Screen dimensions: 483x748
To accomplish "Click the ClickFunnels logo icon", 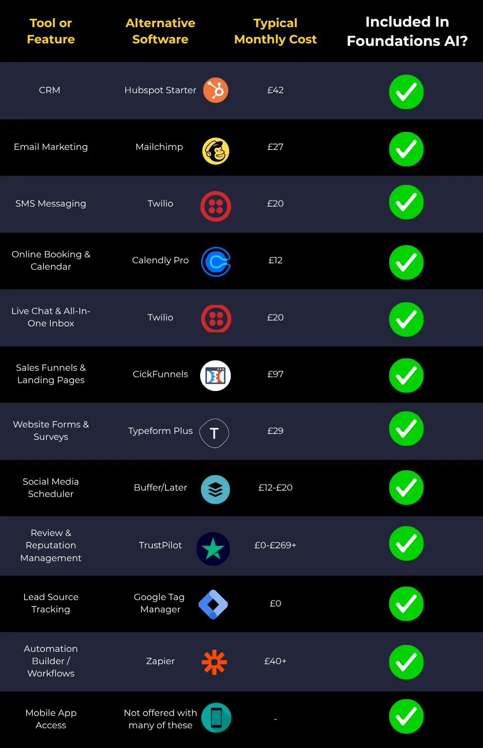I will (215, 376).
